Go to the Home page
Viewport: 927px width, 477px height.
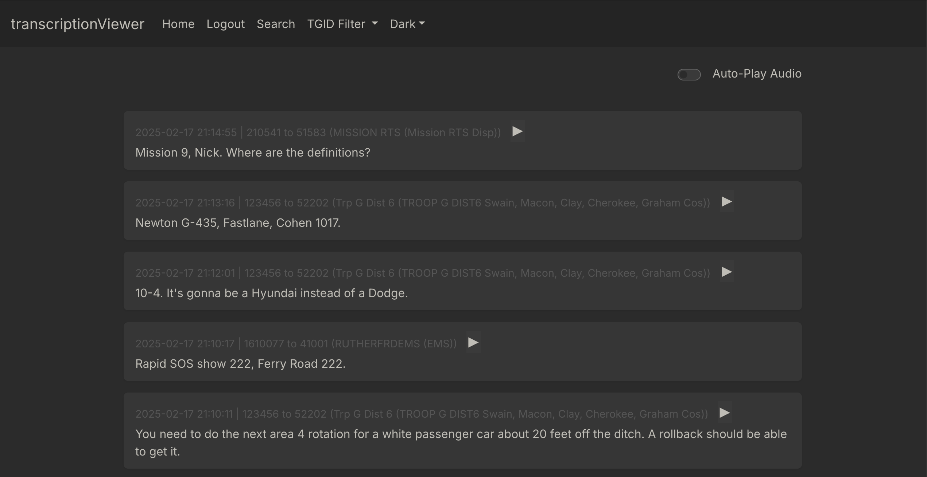click(x=178, y=24)
